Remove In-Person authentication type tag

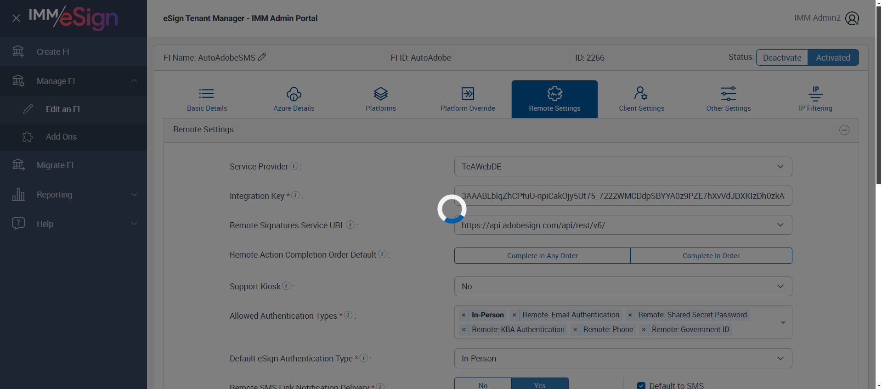[x=464, y=315]
